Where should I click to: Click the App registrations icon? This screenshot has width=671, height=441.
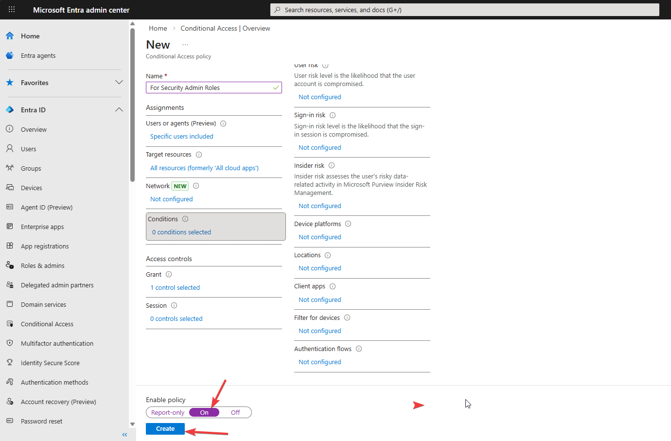pyautogui.click(x=10, y=246)
